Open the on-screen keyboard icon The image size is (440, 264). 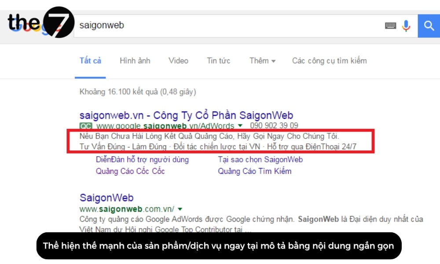390,26
